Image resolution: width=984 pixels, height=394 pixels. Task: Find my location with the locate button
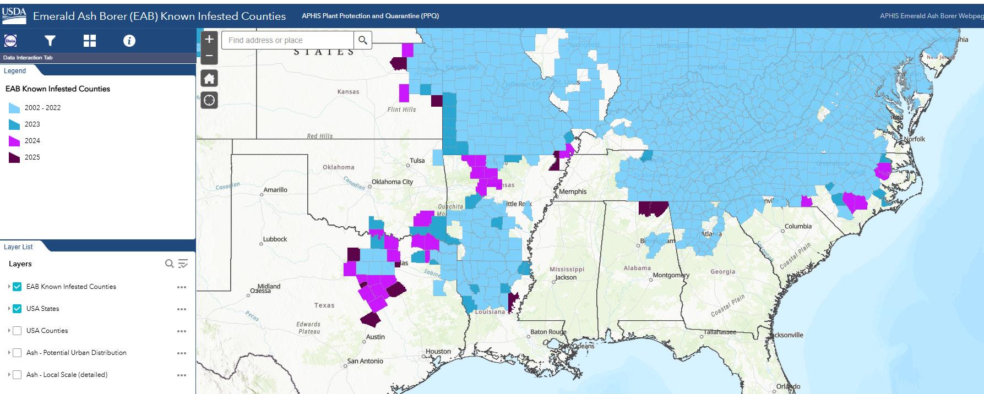(x=209, y=100)
